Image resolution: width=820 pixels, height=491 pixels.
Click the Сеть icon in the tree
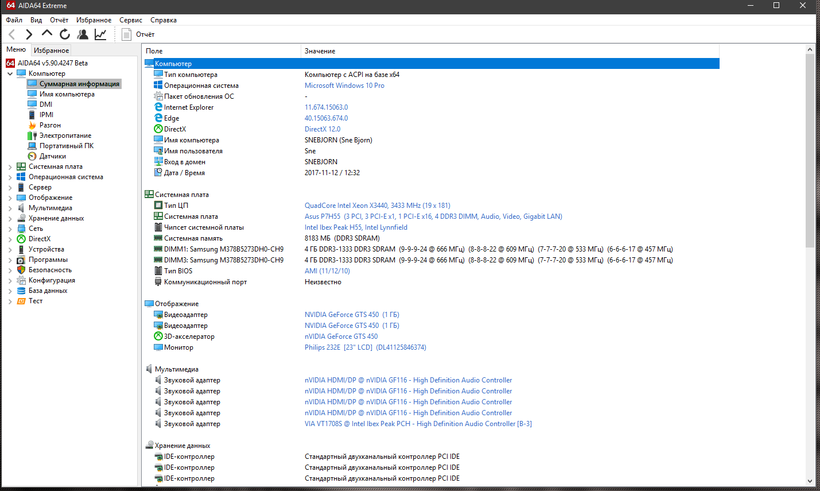tap(21, 229)
